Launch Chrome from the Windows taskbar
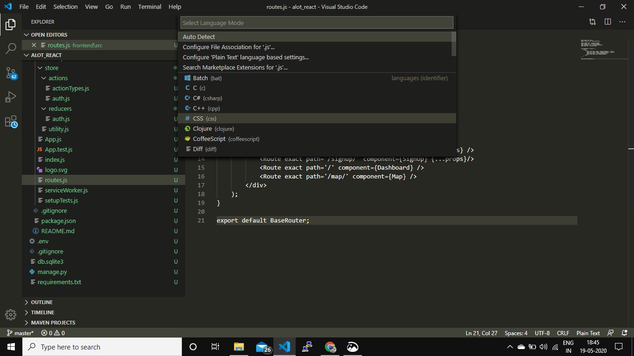The image size is (634, 356). 330,347
